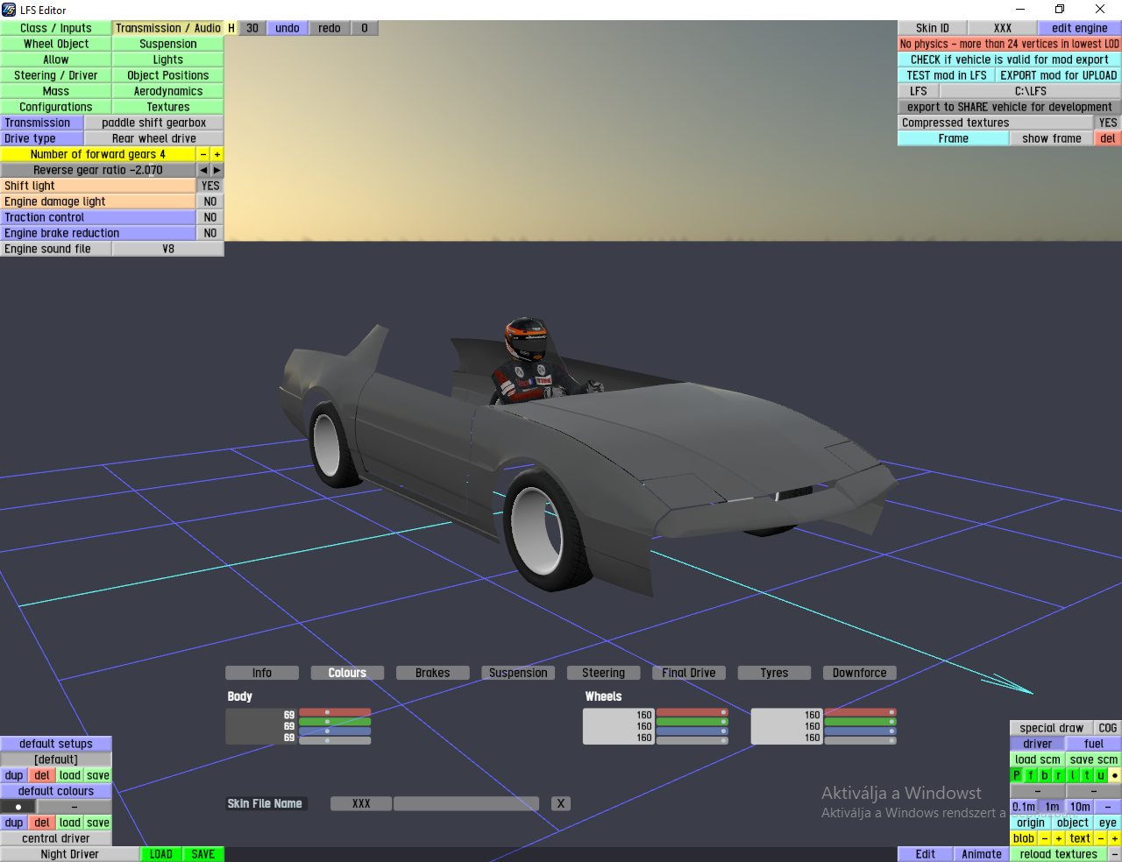Viewport: 1122px width, 862px height.
Task: Delete the frame with del button
Action: (x=1108, y=138)
